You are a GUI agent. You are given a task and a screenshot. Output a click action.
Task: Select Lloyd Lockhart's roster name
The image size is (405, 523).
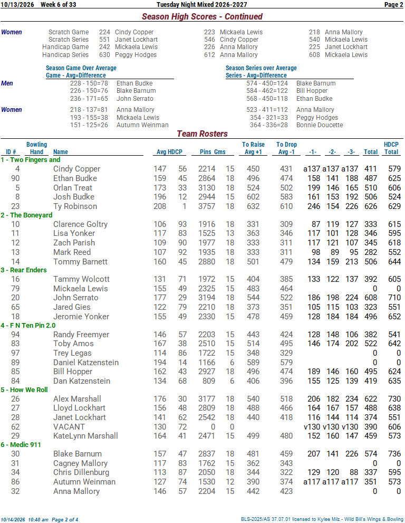(x=79, y=408)
